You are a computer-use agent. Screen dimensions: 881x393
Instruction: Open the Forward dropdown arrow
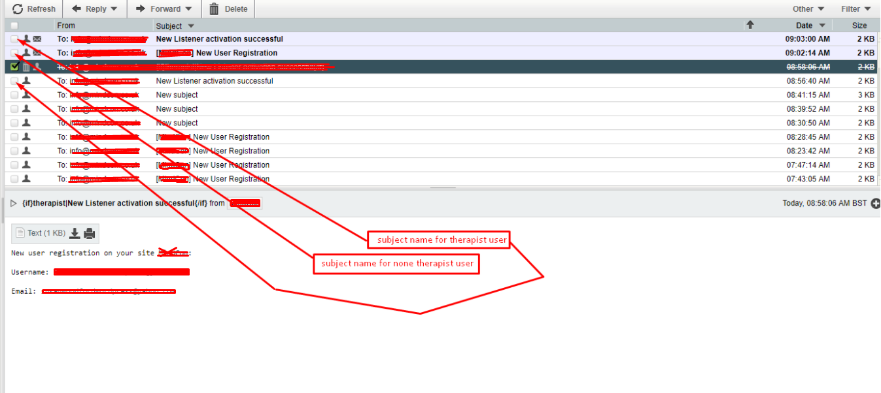pos(189,9)
